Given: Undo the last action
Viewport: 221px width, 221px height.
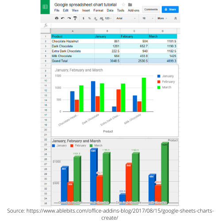Looking at the screenshot, I should pyautogui.click(x=63, y=18).
